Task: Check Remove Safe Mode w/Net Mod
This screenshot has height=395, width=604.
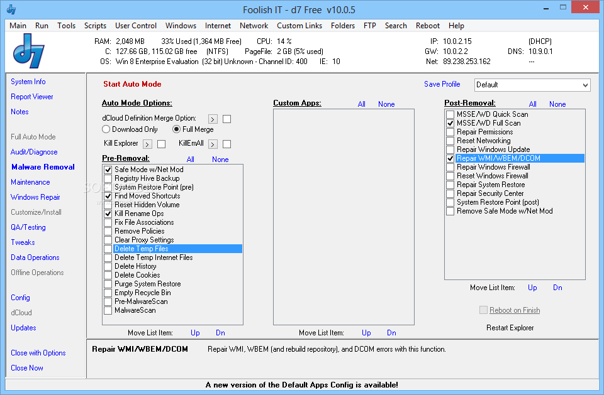Action: coord(450,211)
